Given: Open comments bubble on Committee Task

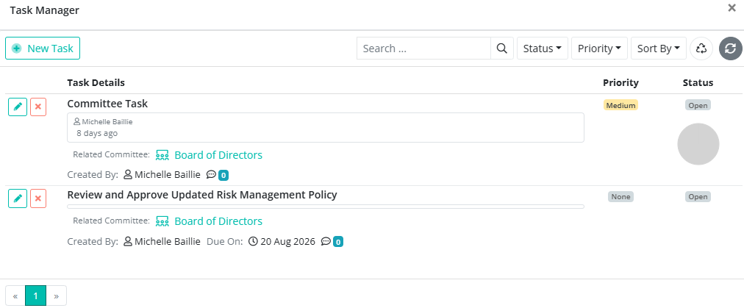Looking at the screenshot, I should (218, 175).
